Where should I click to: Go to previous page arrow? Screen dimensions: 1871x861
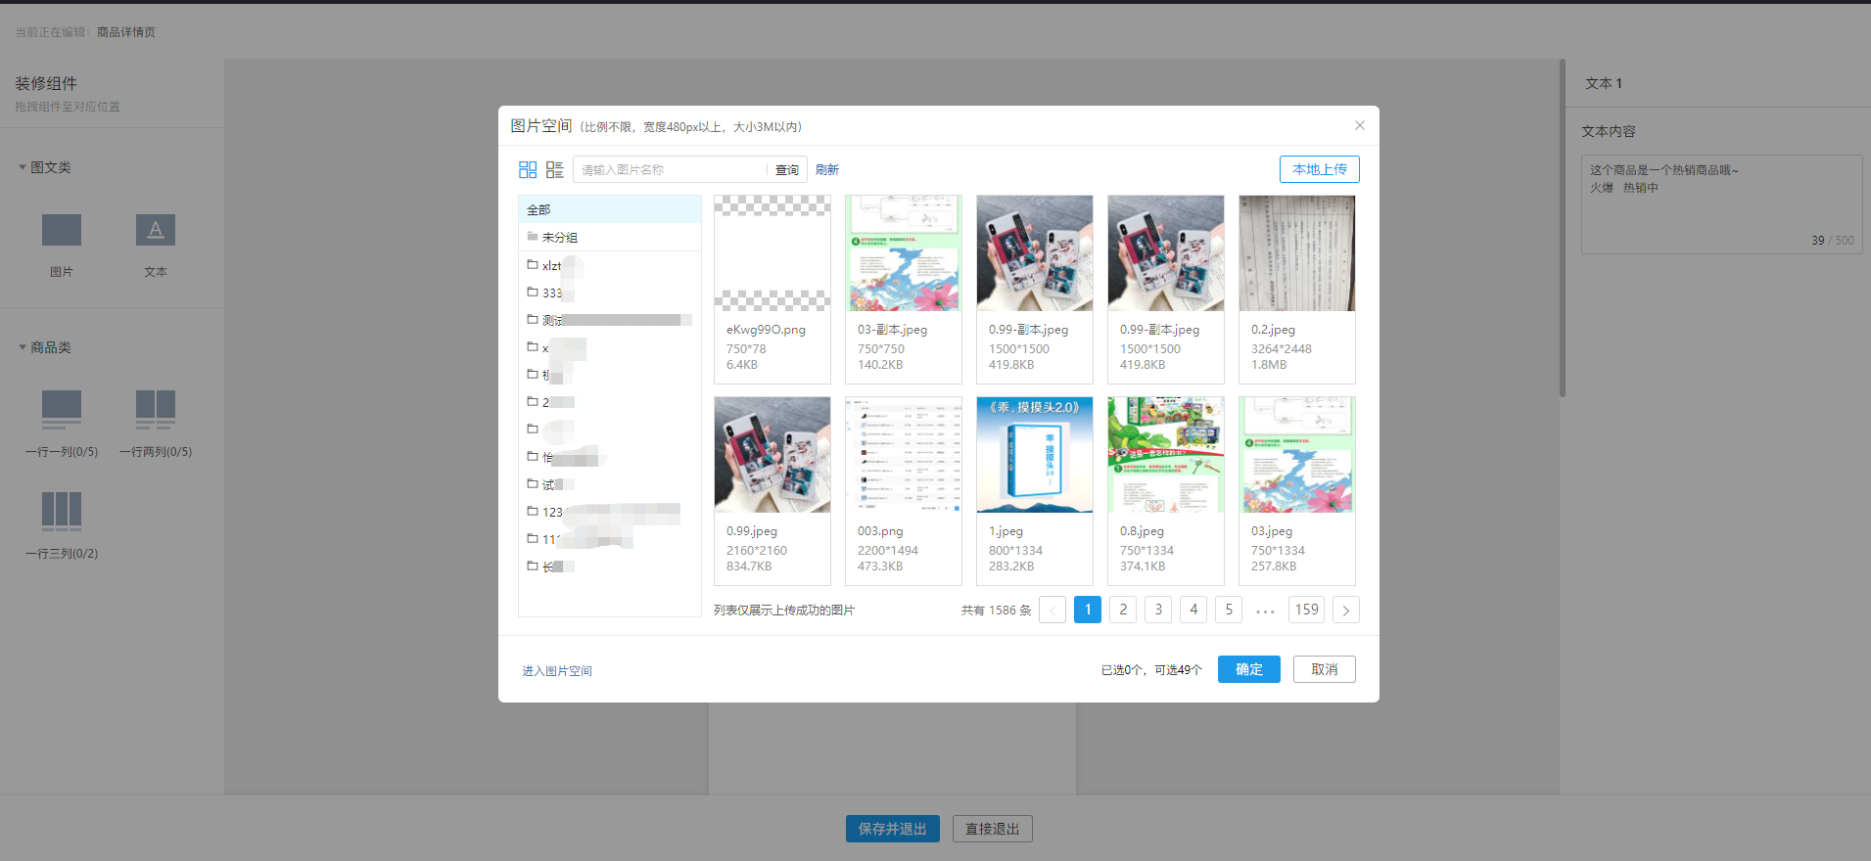point(1052,610)
